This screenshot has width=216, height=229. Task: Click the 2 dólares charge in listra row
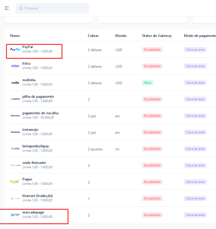pyautogui.click(x=95, y=66)
